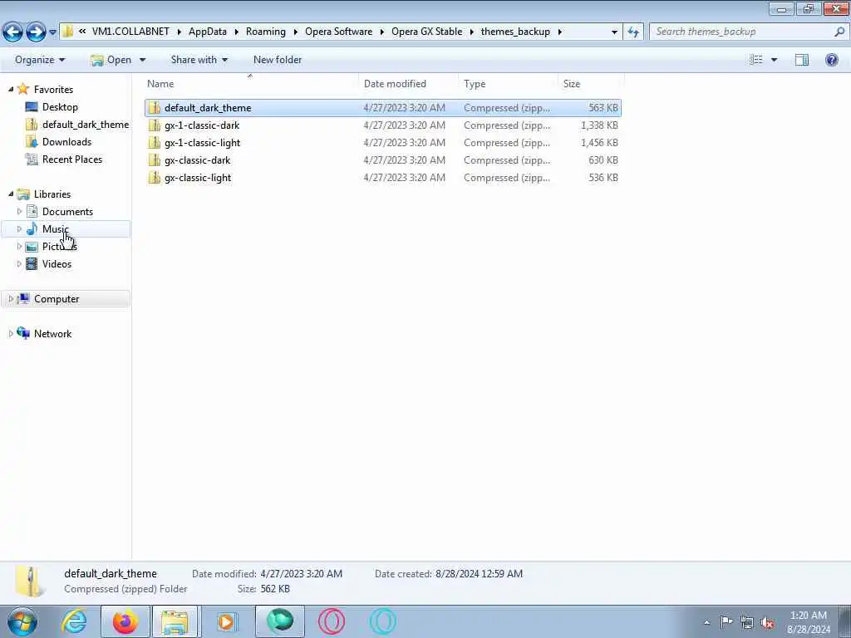The width and height of the screenshot is (851, 638).
Task: Open the Organize menu
Action: click(40, 60)
